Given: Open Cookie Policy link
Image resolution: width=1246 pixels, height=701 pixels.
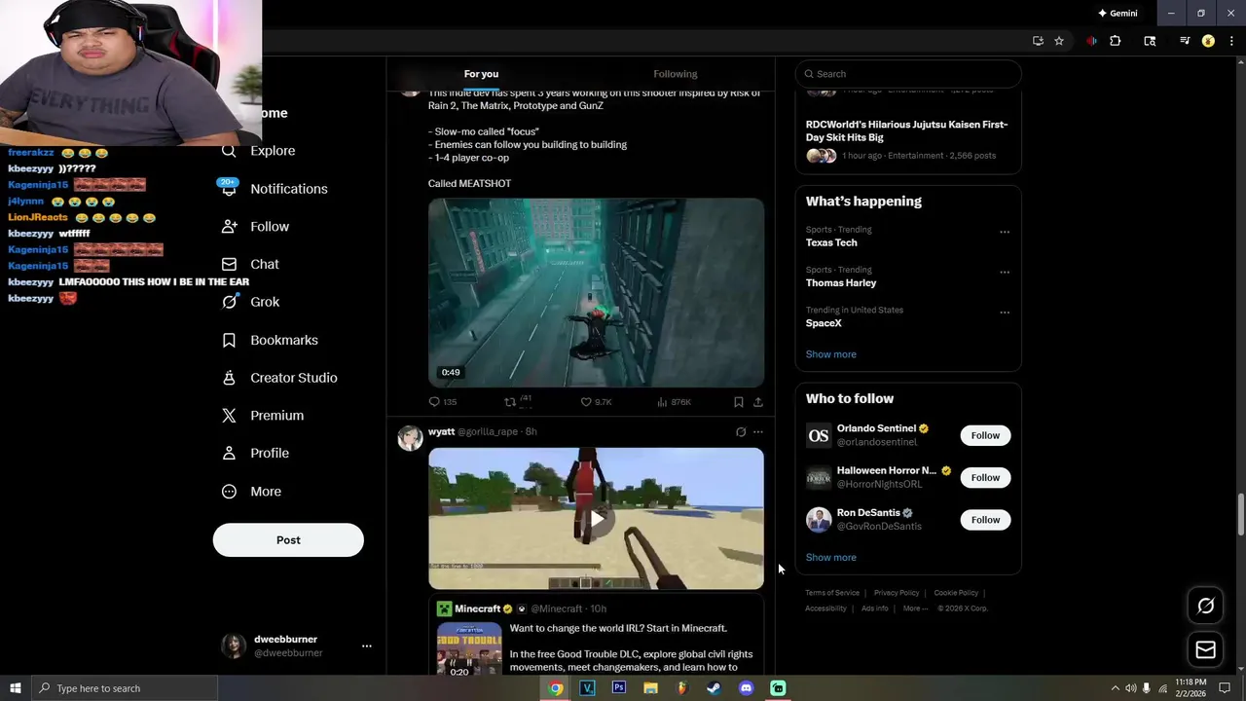Looking at the screenshot, I should tap(956, 593).
